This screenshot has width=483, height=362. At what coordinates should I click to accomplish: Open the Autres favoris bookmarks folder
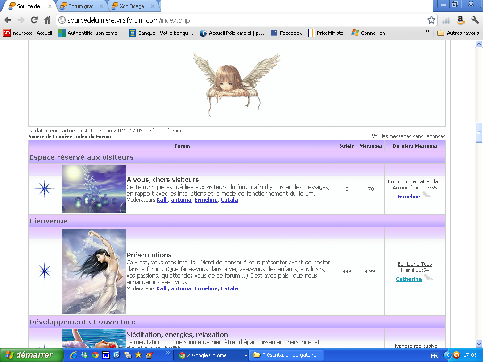pos(458,33)
